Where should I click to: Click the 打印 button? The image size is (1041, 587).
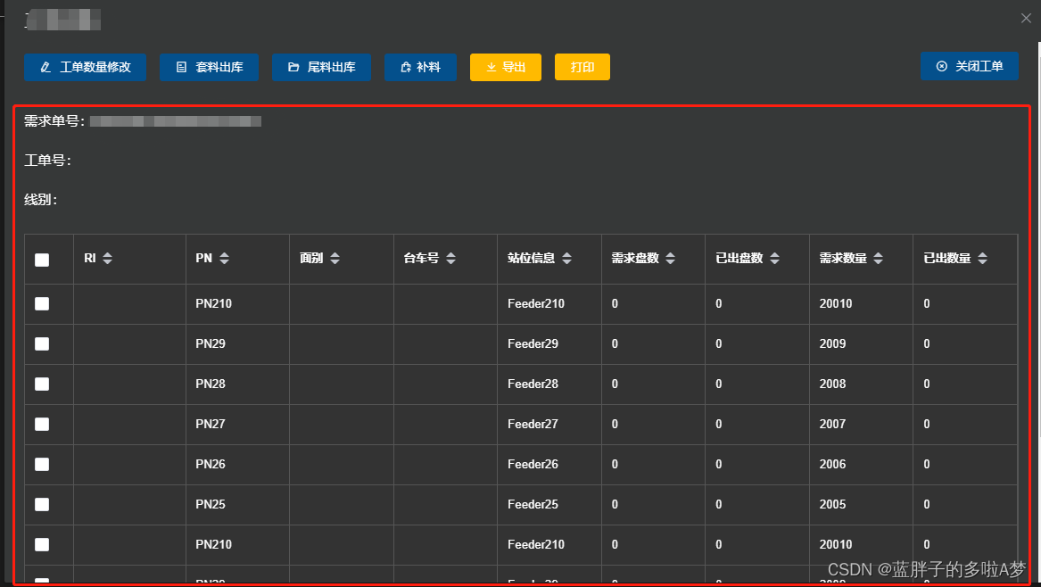tap(582, 67)
